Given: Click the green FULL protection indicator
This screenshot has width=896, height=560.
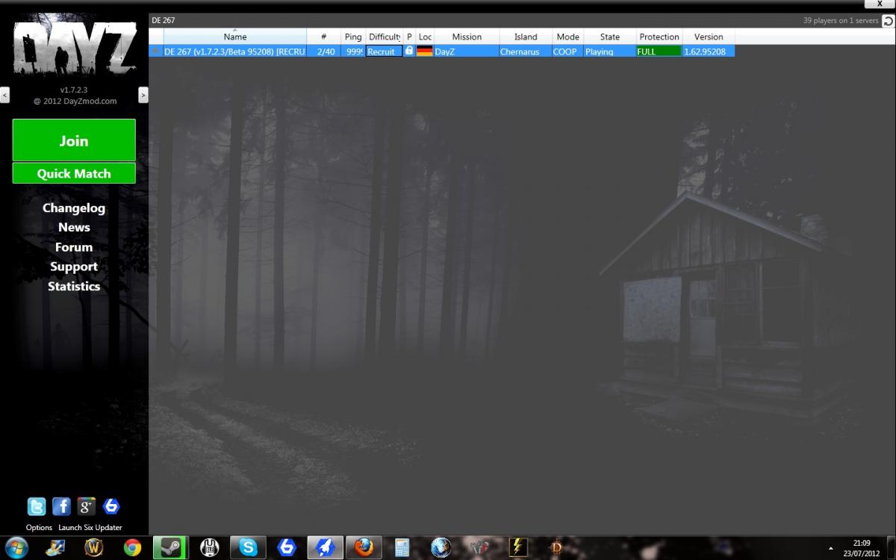Looking at the screenshot, I should coord(659,52).
